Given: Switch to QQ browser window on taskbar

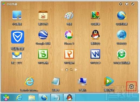Looking at the screenshot, I should (44, 97).
